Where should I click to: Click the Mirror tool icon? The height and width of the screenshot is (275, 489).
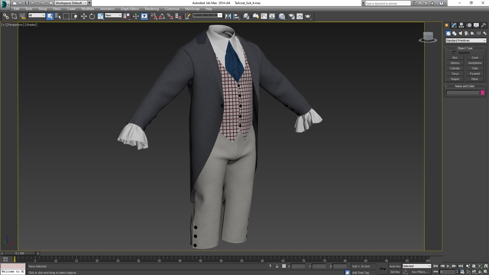tap(228, 16)
